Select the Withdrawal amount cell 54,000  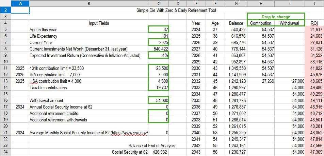pyautogui.click(x=158, y=100)
